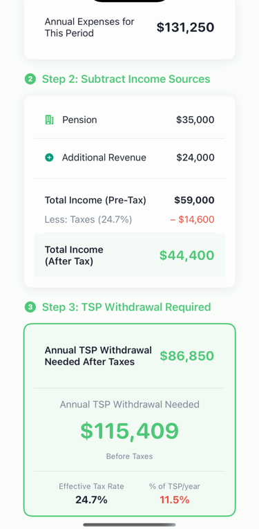The width and height of the screenshot is (259, 529).
Task: Select the Step 2: Subtract Income Sources heading
Action: 126,80
